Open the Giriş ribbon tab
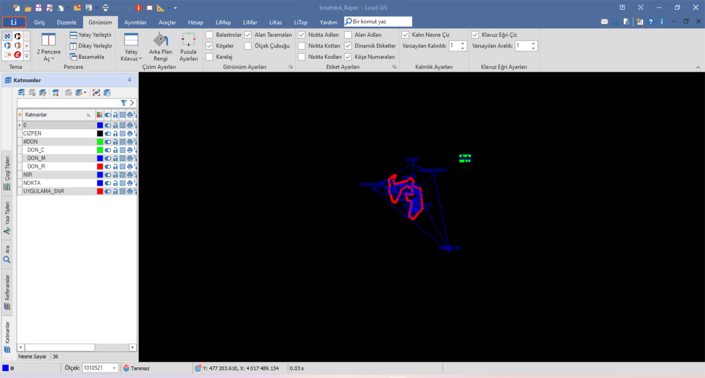This screenshot has height=378, width=705. coord(39,22)
